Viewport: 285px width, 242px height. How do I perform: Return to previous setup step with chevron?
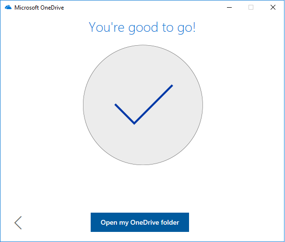pyautogui.click(x=18, y=222)
